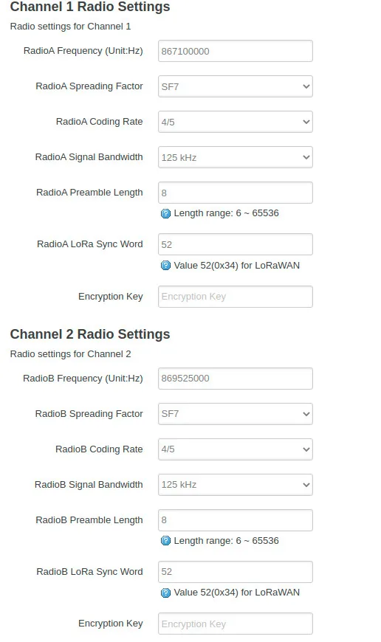Expand RadioB Coding Rate selector
Viewport: 381px width, 642px height.
(x=236, y=449)
